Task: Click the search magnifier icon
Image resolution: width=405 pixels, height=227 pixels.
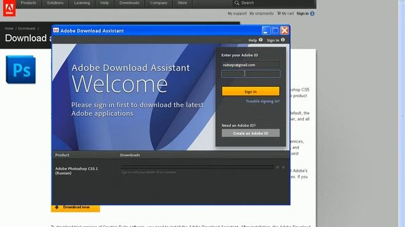Action: [x=237, y=3]
